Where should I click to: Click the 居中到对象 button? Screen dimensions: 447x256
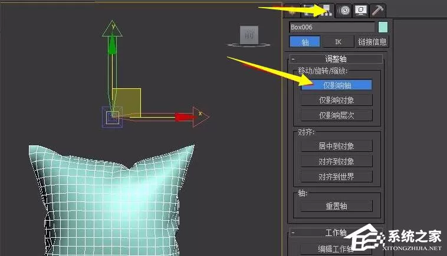click(x=336, y=146)
